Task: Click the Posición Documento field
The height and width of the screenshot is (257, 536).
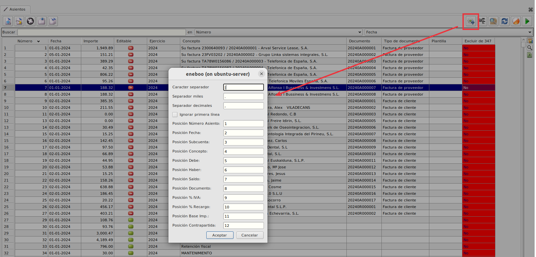Action: (x=243, y=188)
